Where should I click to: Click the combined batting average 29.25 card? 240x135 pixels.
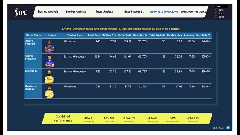pos(88,119)
